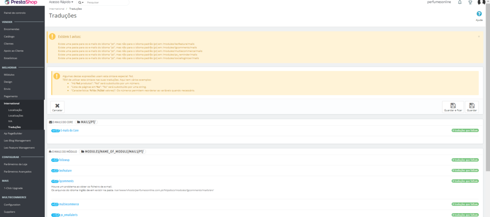Screen dimensions: 490x217
Task: Click the followup mail count badge
Action: 55,160
